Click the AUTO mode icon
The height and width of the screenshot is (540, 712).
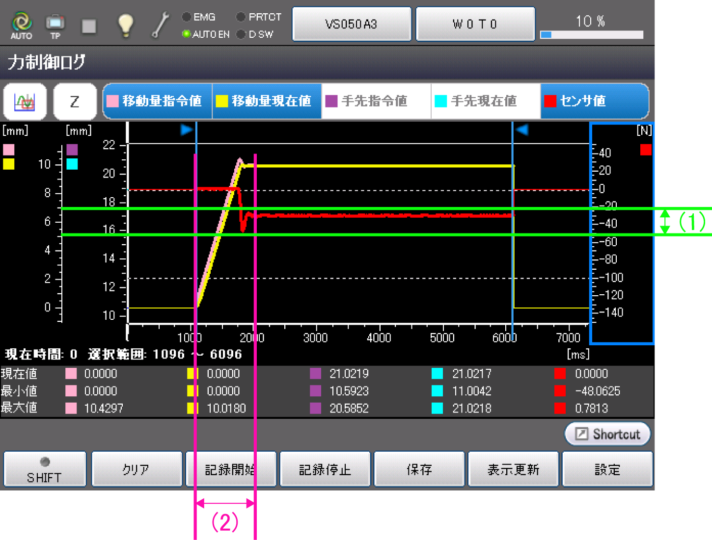[x=22, y=25]
